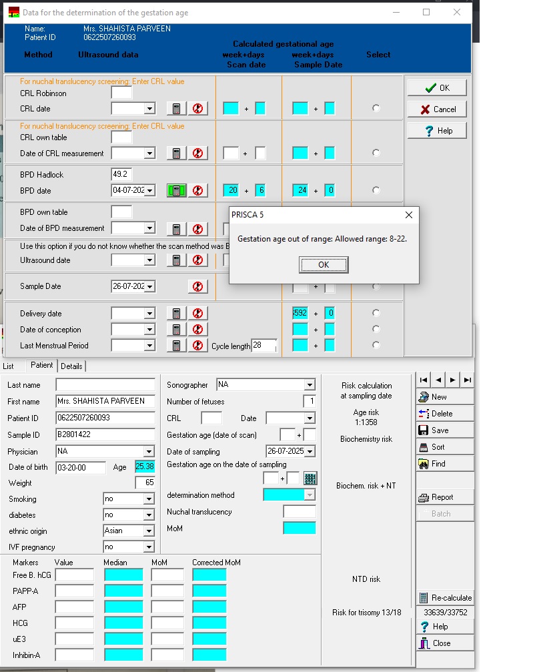This screenshot has width=533, height=672.
Task: Open the List tab
Action: coord(9,366)
